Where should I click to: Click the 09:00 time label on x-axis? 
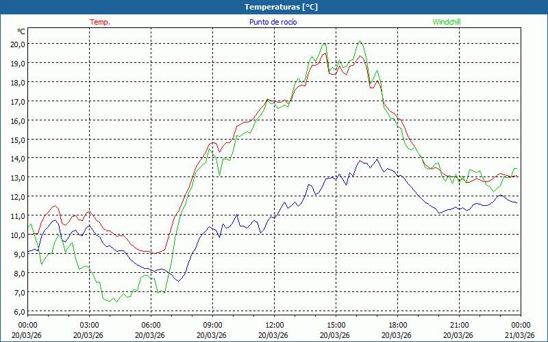[212, 325]
